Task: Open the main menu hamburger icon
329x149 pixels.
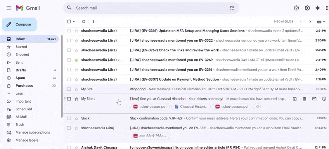Action: pyautogui.click(x=9, y=8)
